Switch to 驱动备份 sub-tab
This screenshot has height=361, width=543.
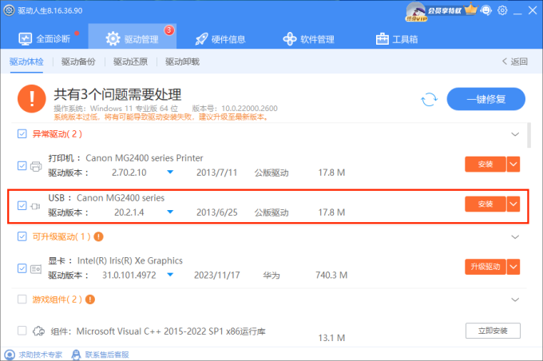point(78,61)
